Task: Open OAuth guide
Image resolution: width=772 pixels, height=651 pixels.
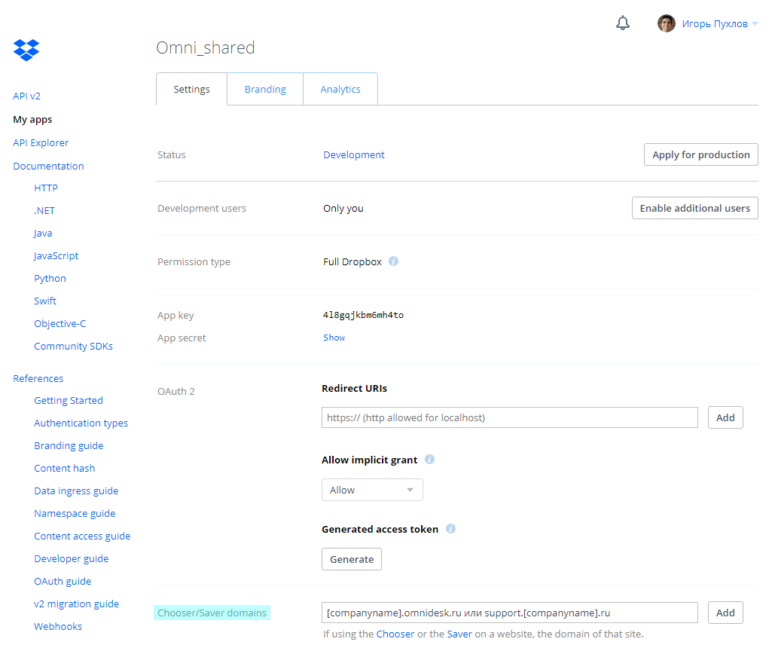Action: point(63,582)
